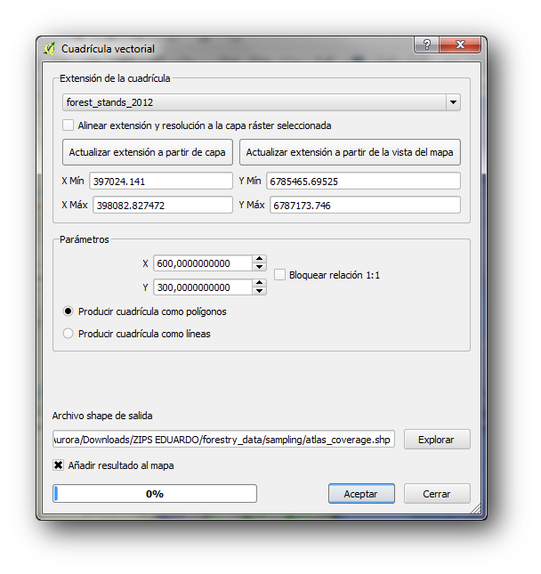Click the Extensión de la cuadrícula label

pos(115,78)
